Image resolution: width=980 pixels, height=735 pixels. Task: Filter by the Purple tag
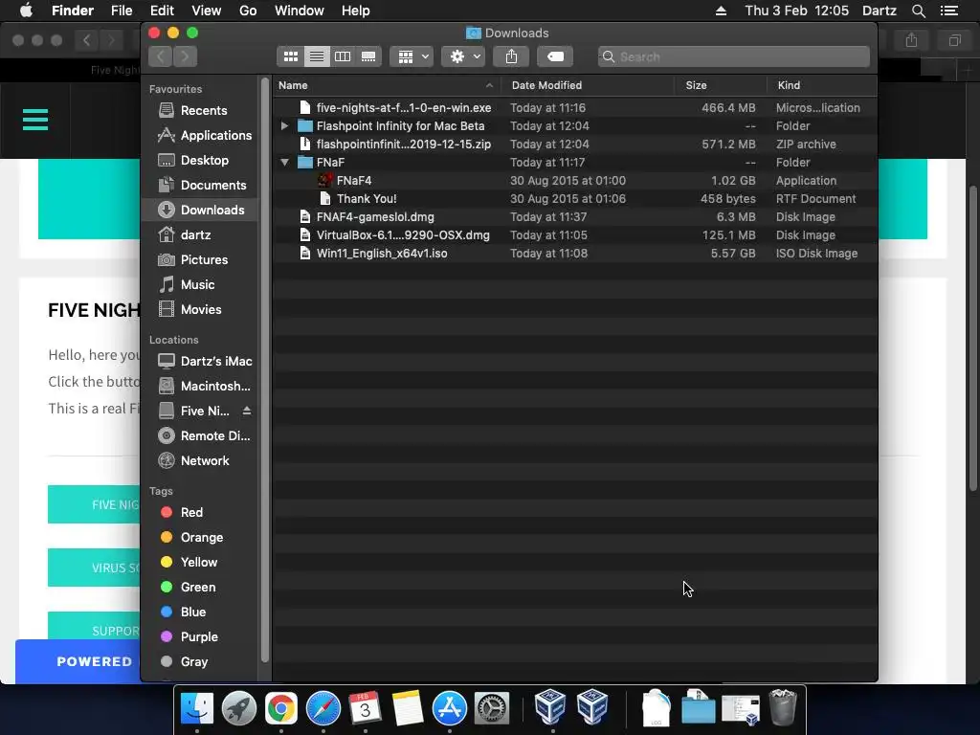click(x=199, y=637)
